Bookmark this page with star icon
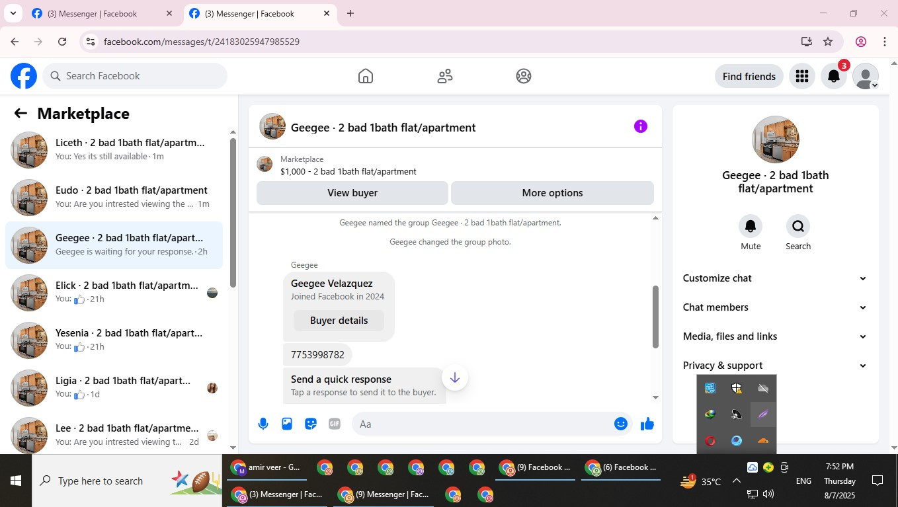 828,42
